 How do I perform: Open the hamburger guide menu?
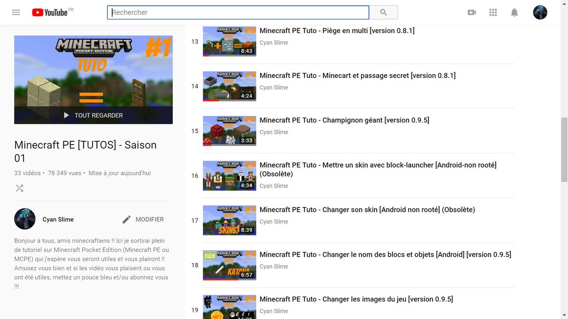(x=16, y=12)
